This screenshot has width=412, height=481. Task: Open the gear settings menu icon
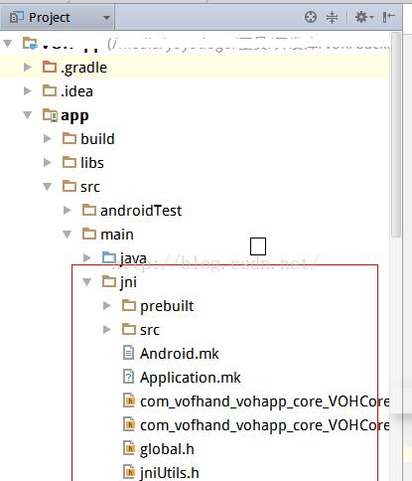point(363,17)
